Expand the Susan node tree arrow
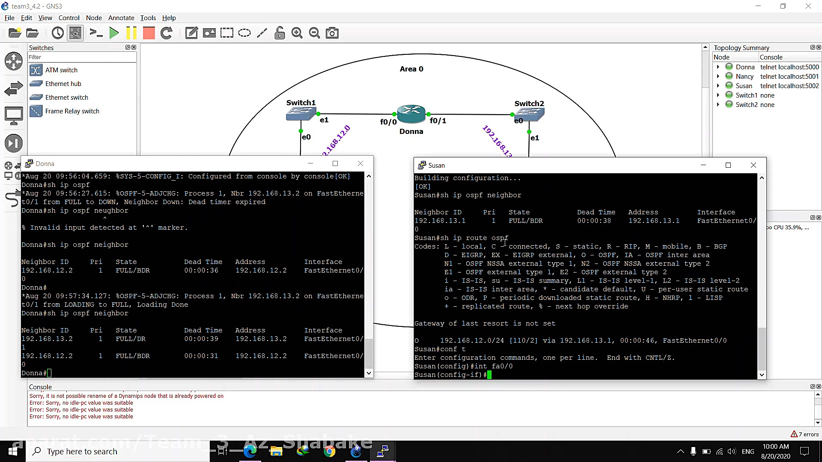This screenshot has height=462, width=822. 718,86
